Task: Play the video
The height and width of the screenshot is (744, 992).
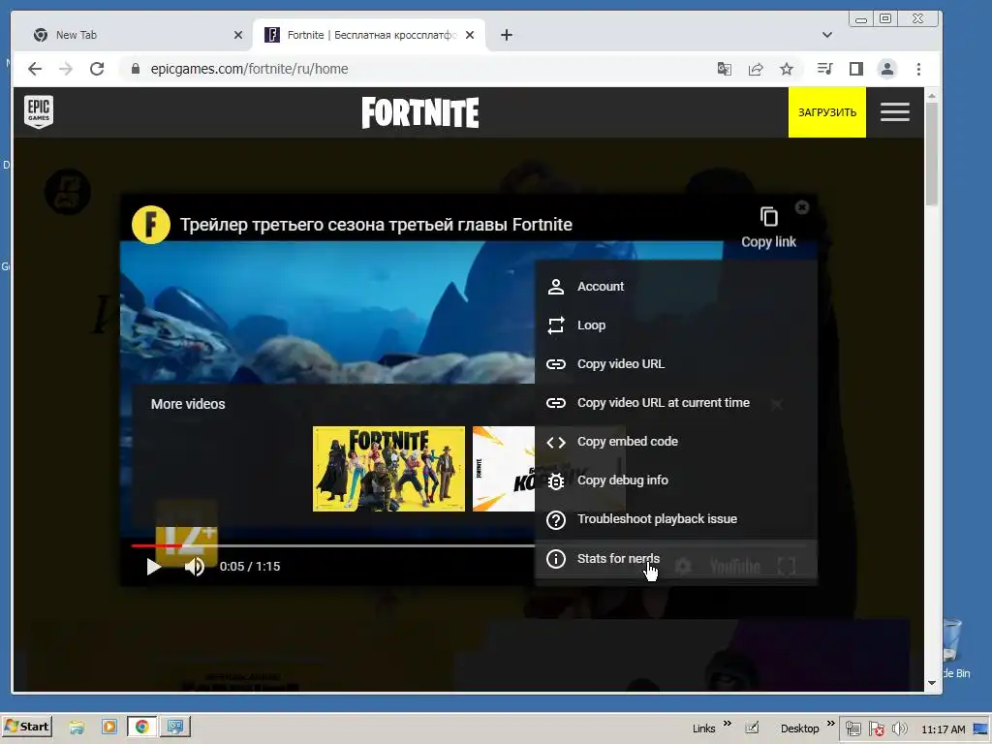Action: click(x=153, y=566)
